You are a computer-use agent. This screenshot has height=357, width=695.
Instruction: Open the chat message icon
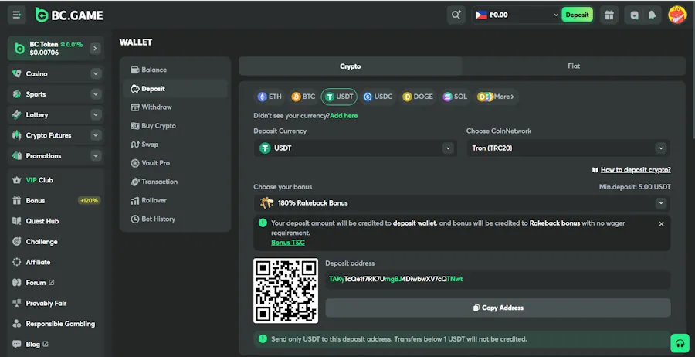point(635,15)
